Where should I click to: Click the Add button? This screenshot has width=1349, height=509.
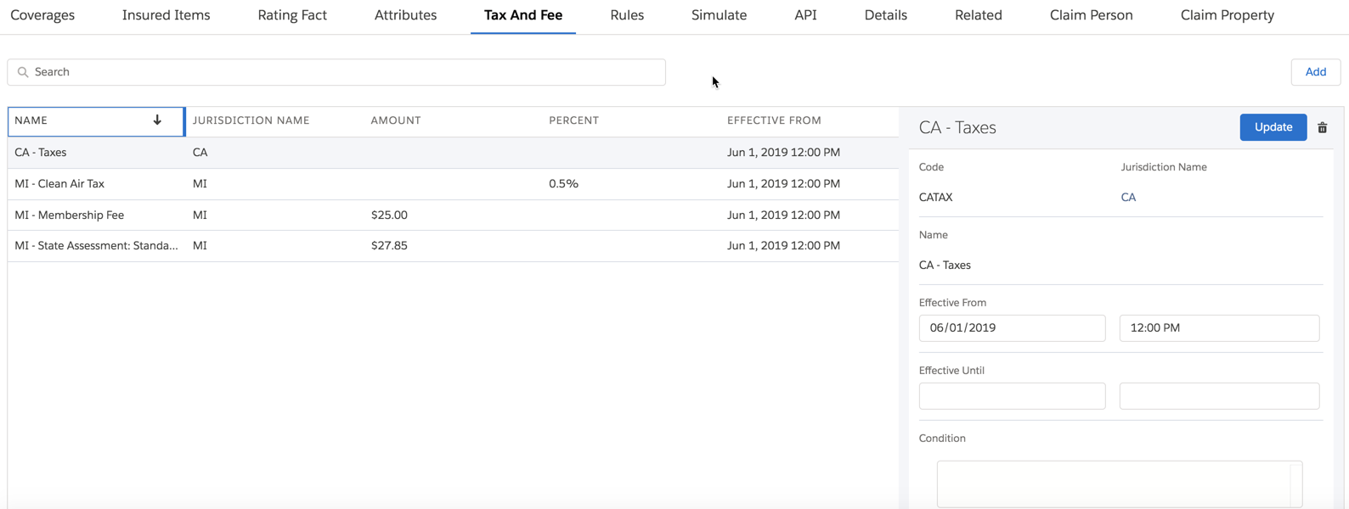[1315, 72]
